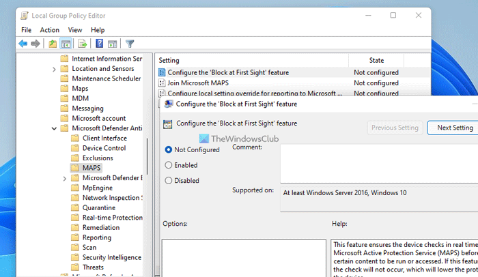Open the Help toolbar icon
478x277 pixels.
pos(100,44)
